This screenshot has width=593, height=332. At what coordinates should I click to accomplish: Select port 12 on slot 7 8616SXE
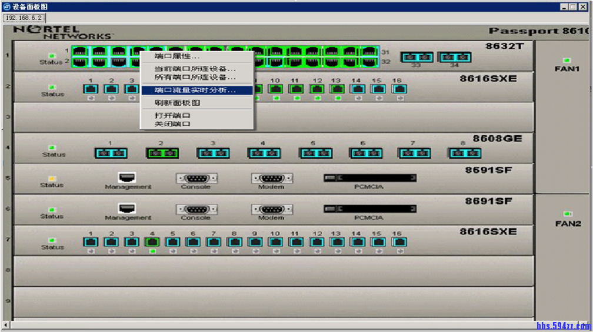(317, 242)
